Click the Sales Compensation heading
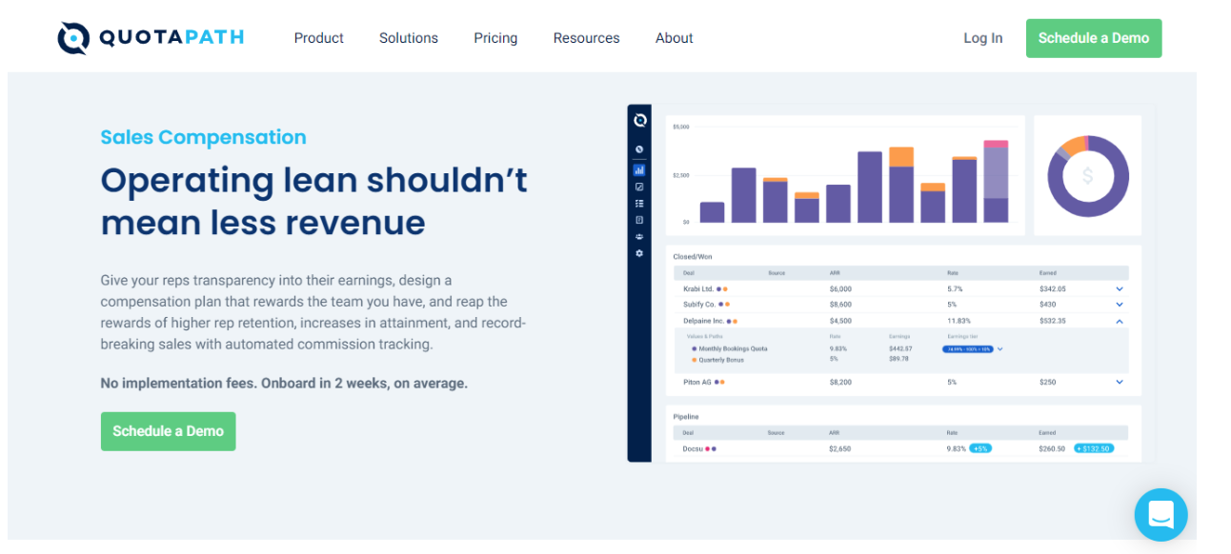Image resolution: width=1231 pixels, height=554 pixels. pos(204,137)
